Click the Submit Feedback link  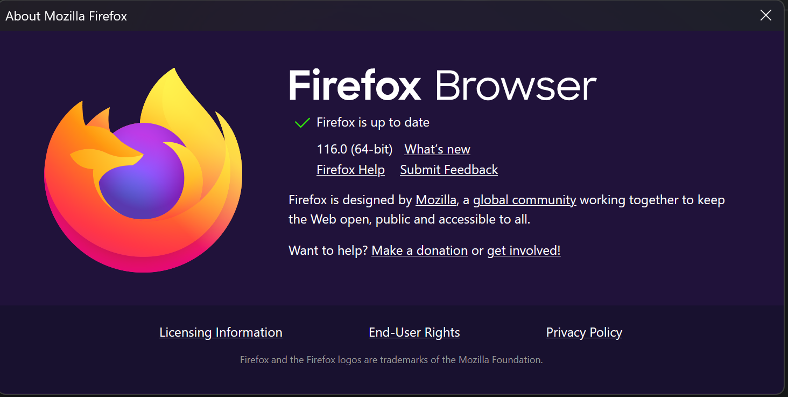click(x=449, y=170)
